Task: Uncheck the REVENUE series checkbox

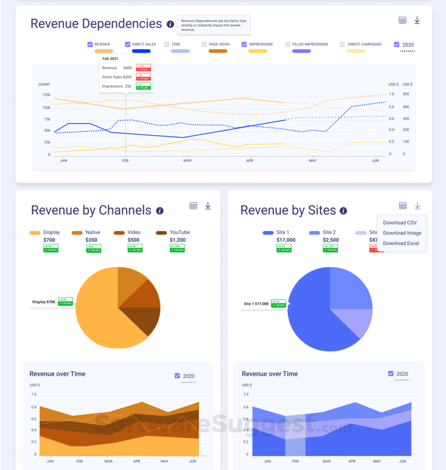Action: pyautogui.click(x=90, y=44)
